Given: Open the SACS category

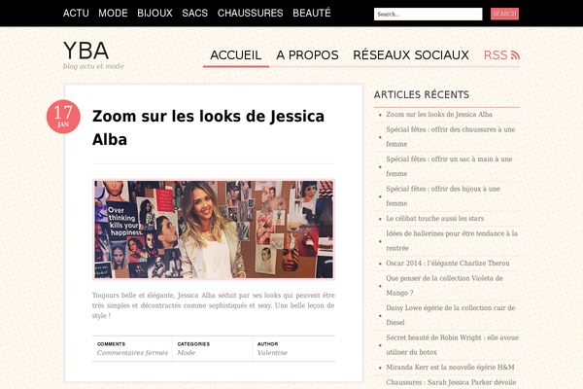Looking at the screenshot, I should [195, 13].
